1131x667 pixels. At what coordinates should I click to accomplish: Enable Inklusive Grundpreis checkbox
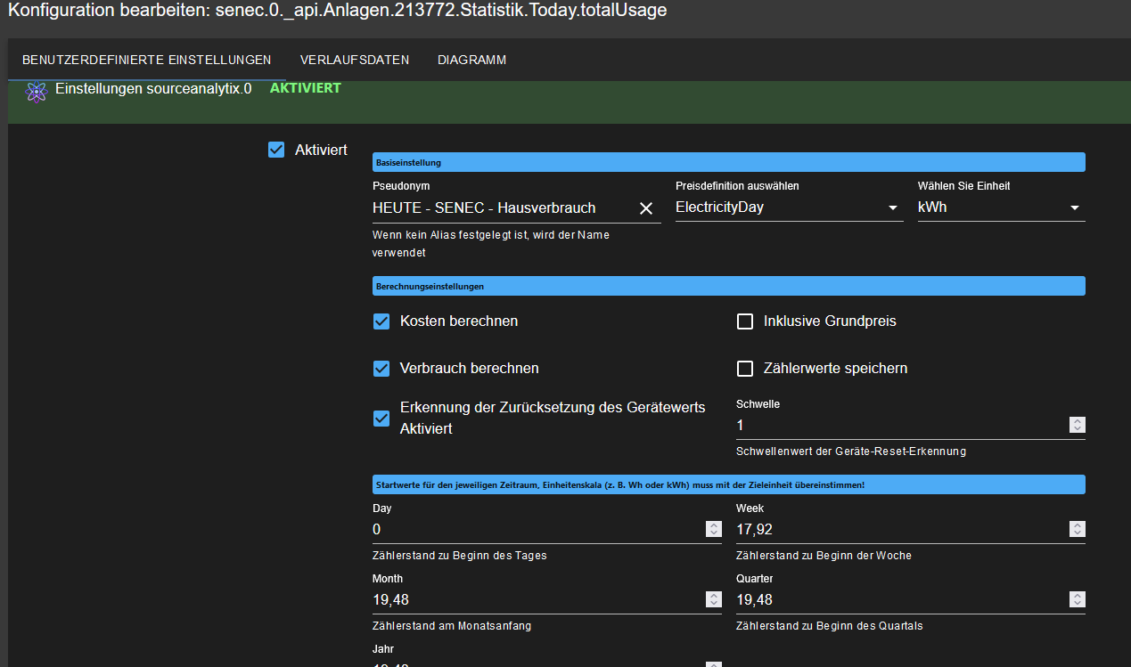point(745,321)
